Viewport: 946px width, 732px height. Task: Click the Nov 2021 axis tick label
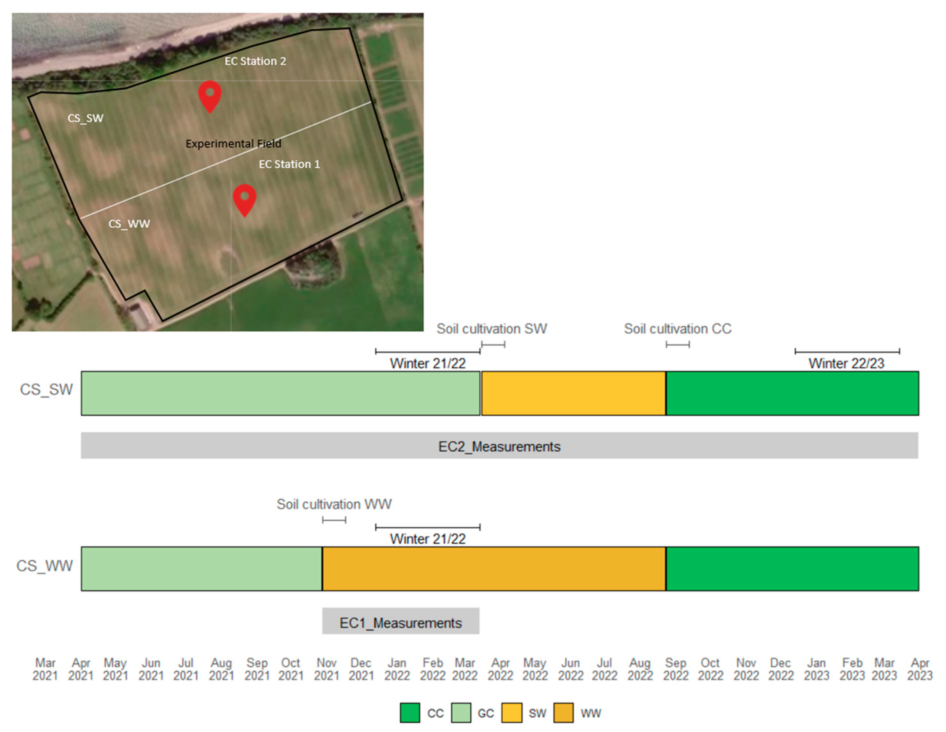point(326,669)
